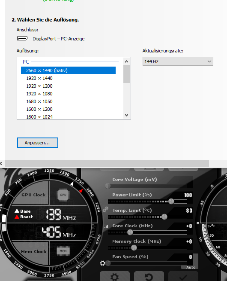This screenshot has height=281, width=227.
Task: Click the DisplayPort connector icon
Action: tap(22, 39)
